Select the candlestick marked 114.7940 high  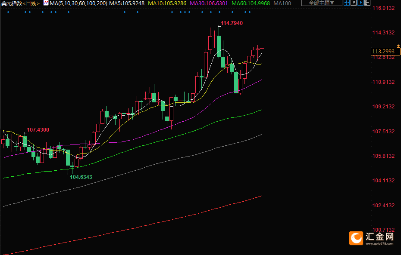[219, 46]
